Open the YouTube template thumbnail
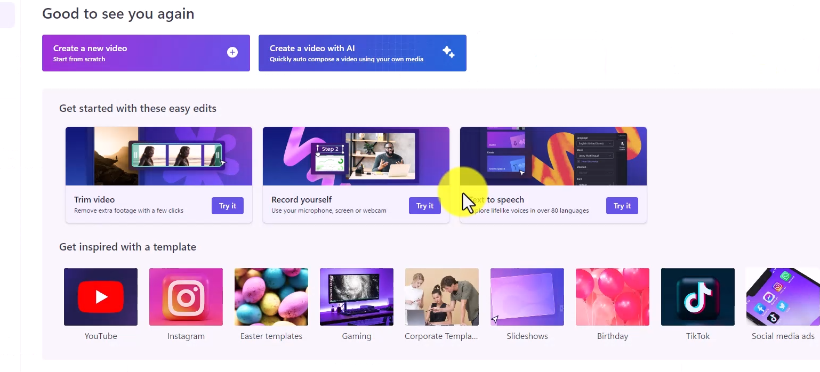Screen dimensions: 820x372 click(101, 297)
